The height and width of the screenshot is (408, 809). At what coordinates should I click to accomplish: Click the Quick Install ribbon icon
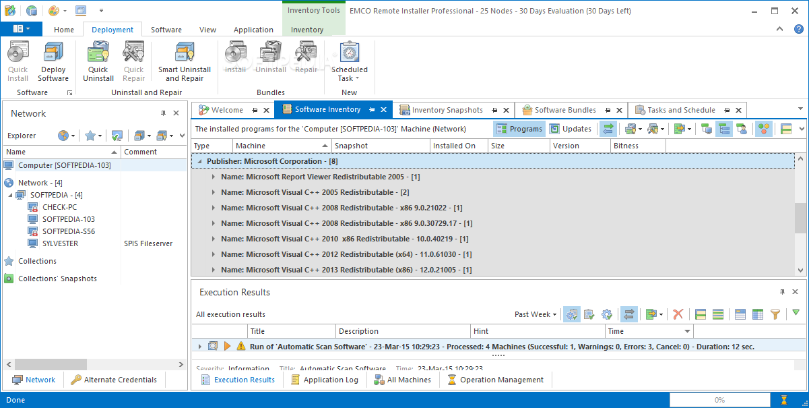tap(18, 62)
